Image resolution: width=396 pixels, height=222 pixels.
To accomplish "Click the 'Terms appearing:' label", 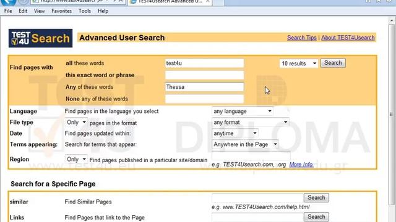I will coord(33,144).
